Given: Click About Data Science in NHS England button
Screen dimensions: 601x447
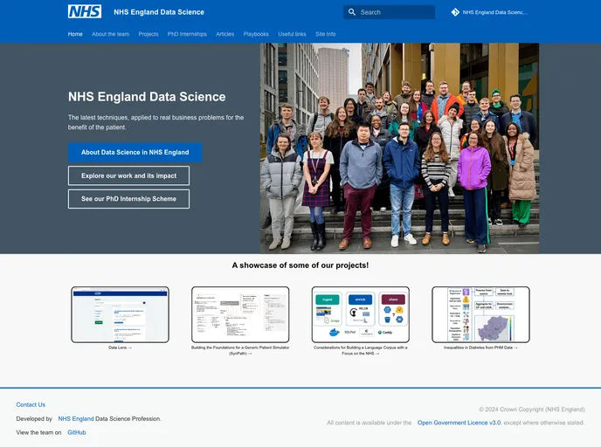Looking at the screenshot, I should click(x=135, y=153).
